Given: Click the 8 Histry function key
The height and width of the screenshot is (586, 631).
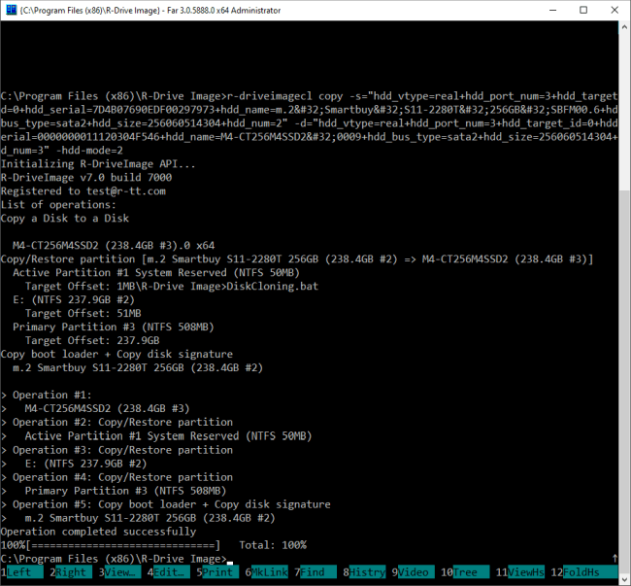Looking at the screenshot, I should pos(365,571).
